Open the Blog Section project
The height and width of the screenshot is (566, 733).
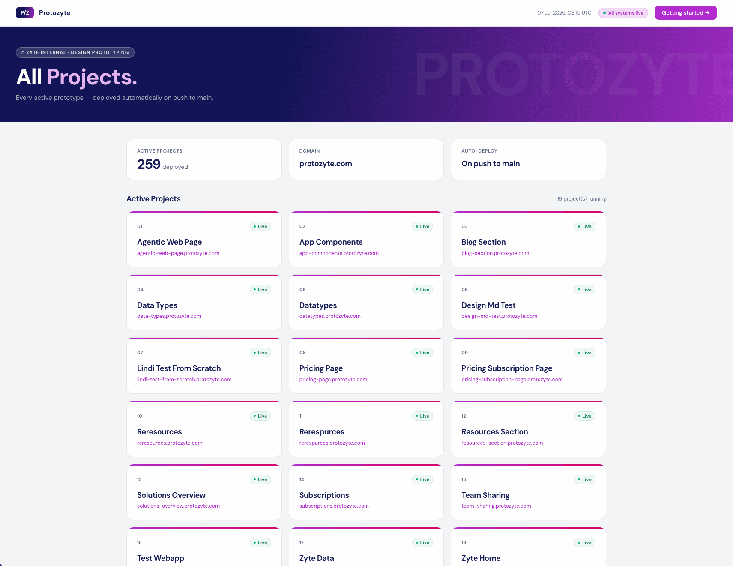(528, 239)
